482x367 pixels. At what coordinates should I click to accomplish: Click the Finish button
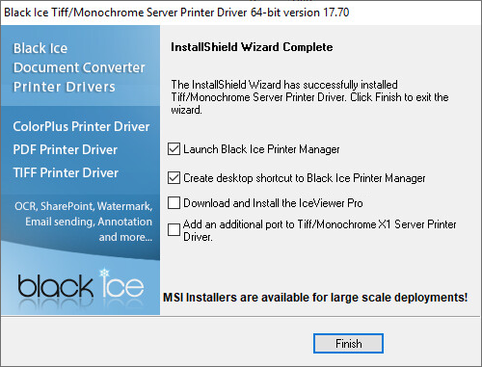coord(348,344)
